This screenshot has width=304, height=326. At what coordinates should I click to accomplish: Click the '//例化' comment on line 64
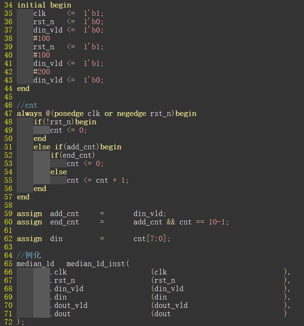click(29, 255)
